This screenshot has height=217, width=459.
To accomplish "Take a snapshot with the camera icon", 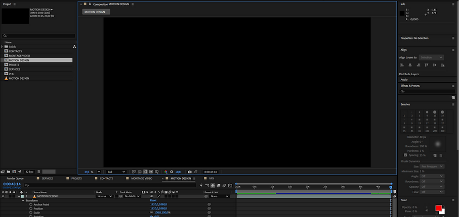I will tap(190, 172).
